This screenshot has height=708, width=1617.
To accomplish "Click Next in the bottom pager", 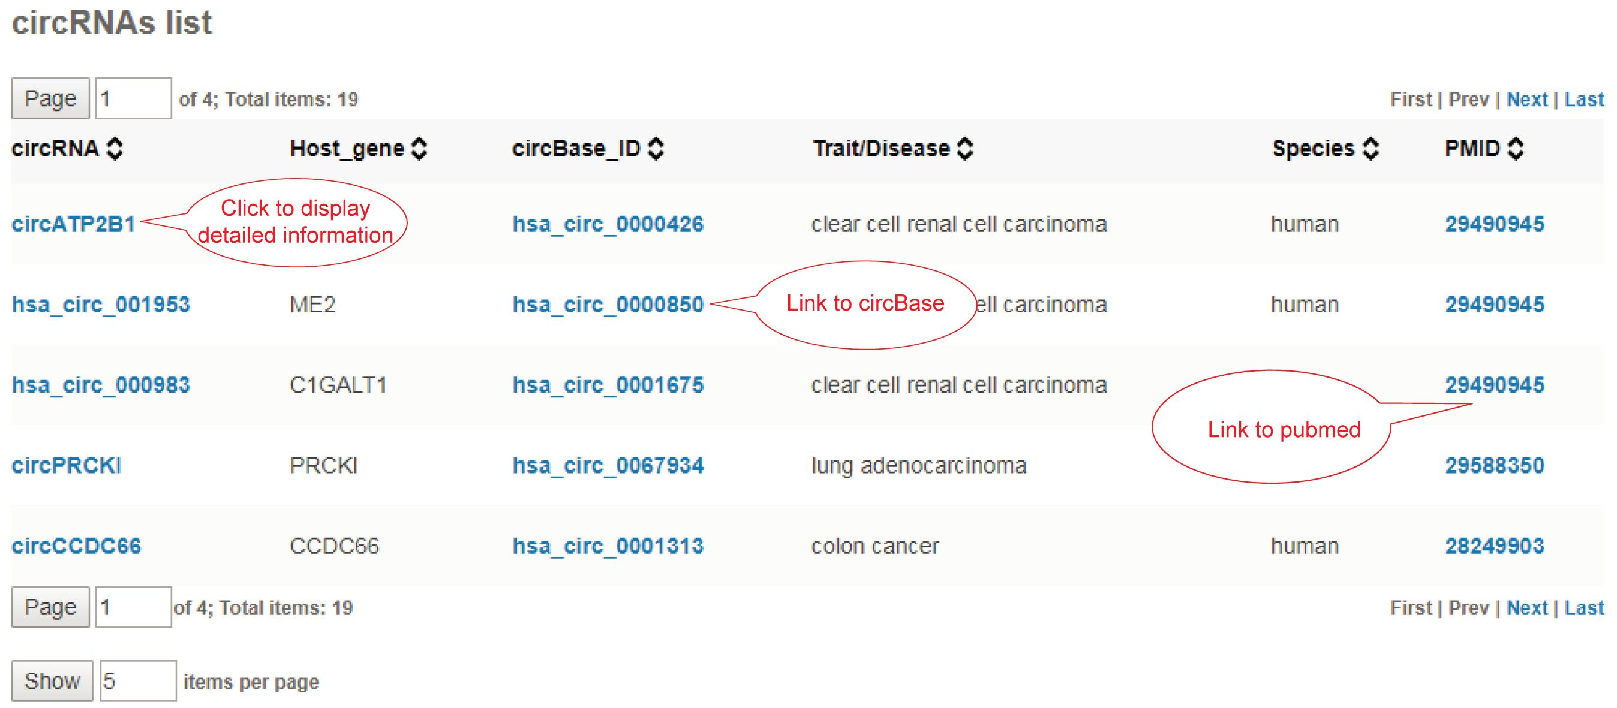I will click(x=1527, y=607).
